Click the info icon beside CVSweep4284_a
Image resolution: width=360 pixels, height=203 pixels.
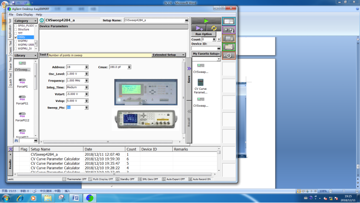(42, 20)
